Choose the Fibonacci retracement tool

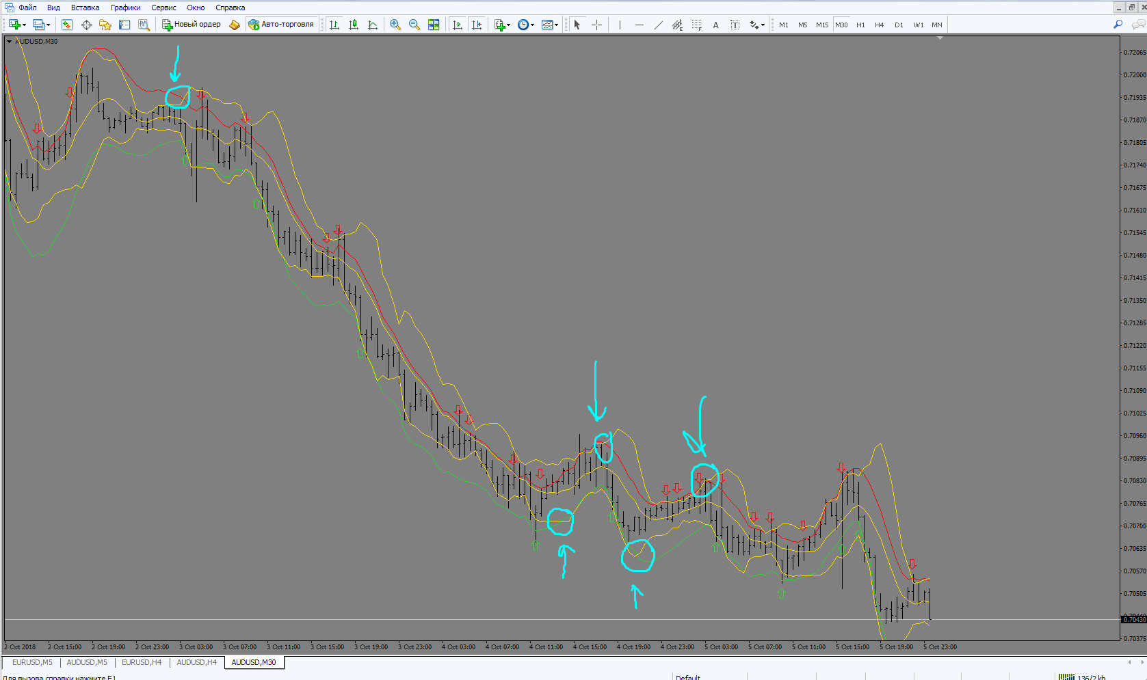click(x=696, y=25)
